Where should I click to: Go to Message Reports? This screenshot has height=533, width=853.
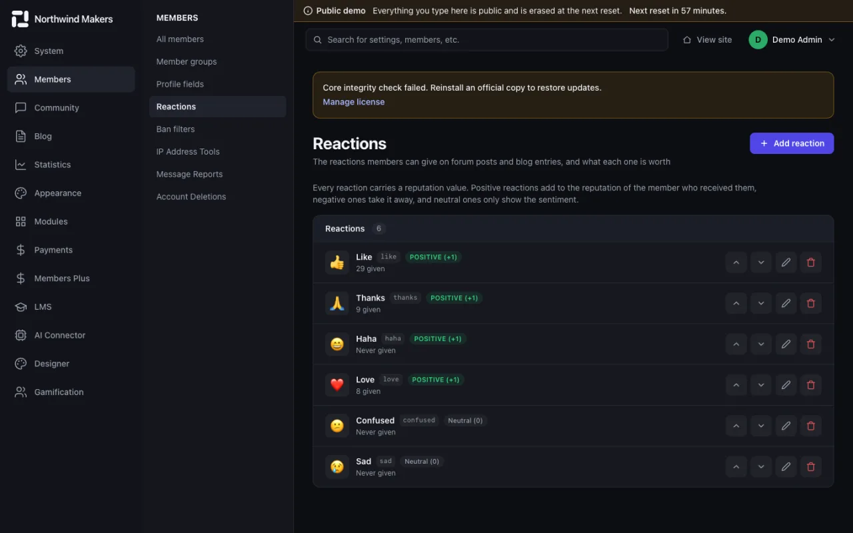[217, 175]
